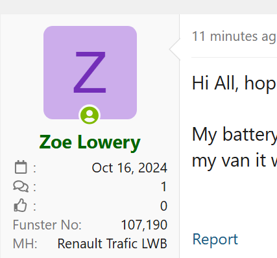
Task: Click the speech bubbles messages icon
Action: [21, 187]
